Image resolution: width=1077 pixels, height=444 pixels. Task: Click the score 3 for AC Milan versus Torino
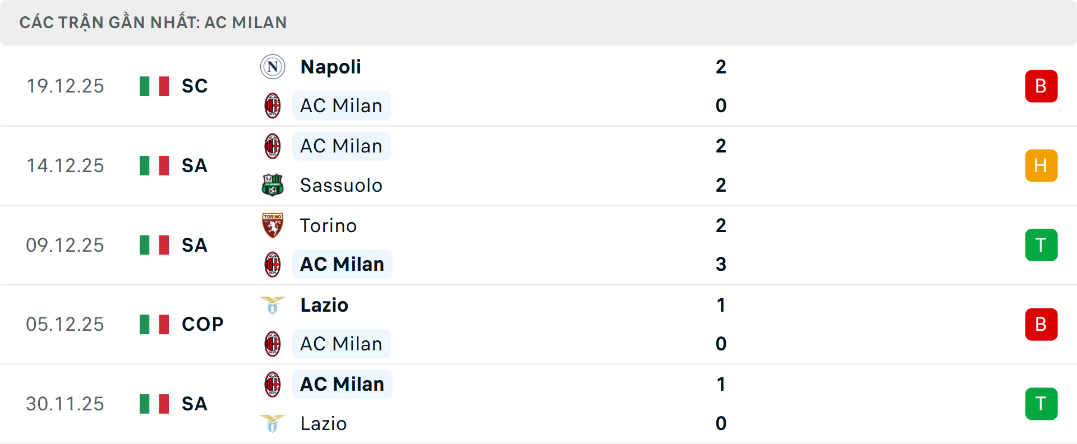coord(721,264)
